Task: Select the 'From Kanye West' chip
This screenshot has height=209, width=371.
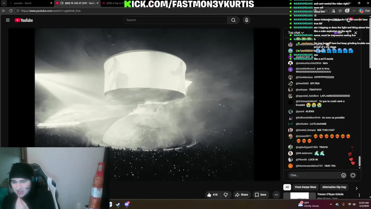Action: (x=305, y=187)
